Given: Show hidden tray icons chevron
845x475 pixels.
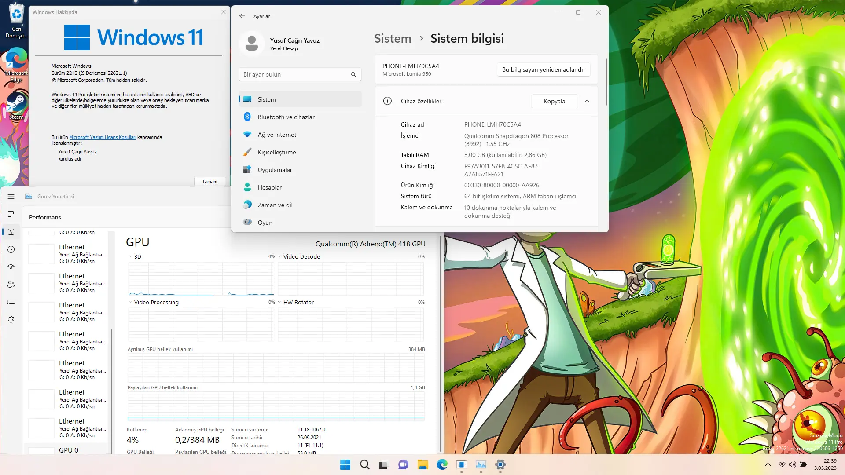Looking at the screenshot, I should click(768, 464).
